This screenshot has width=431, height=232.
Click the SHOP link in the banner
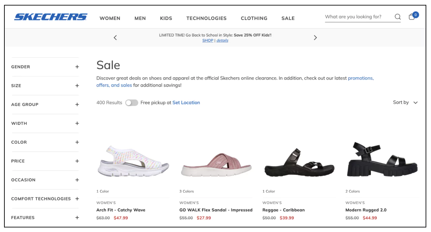(x=208, y=40)
